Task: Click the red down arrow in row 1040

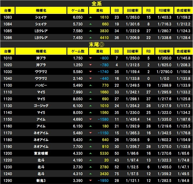Action: click(x=90, y=78)
